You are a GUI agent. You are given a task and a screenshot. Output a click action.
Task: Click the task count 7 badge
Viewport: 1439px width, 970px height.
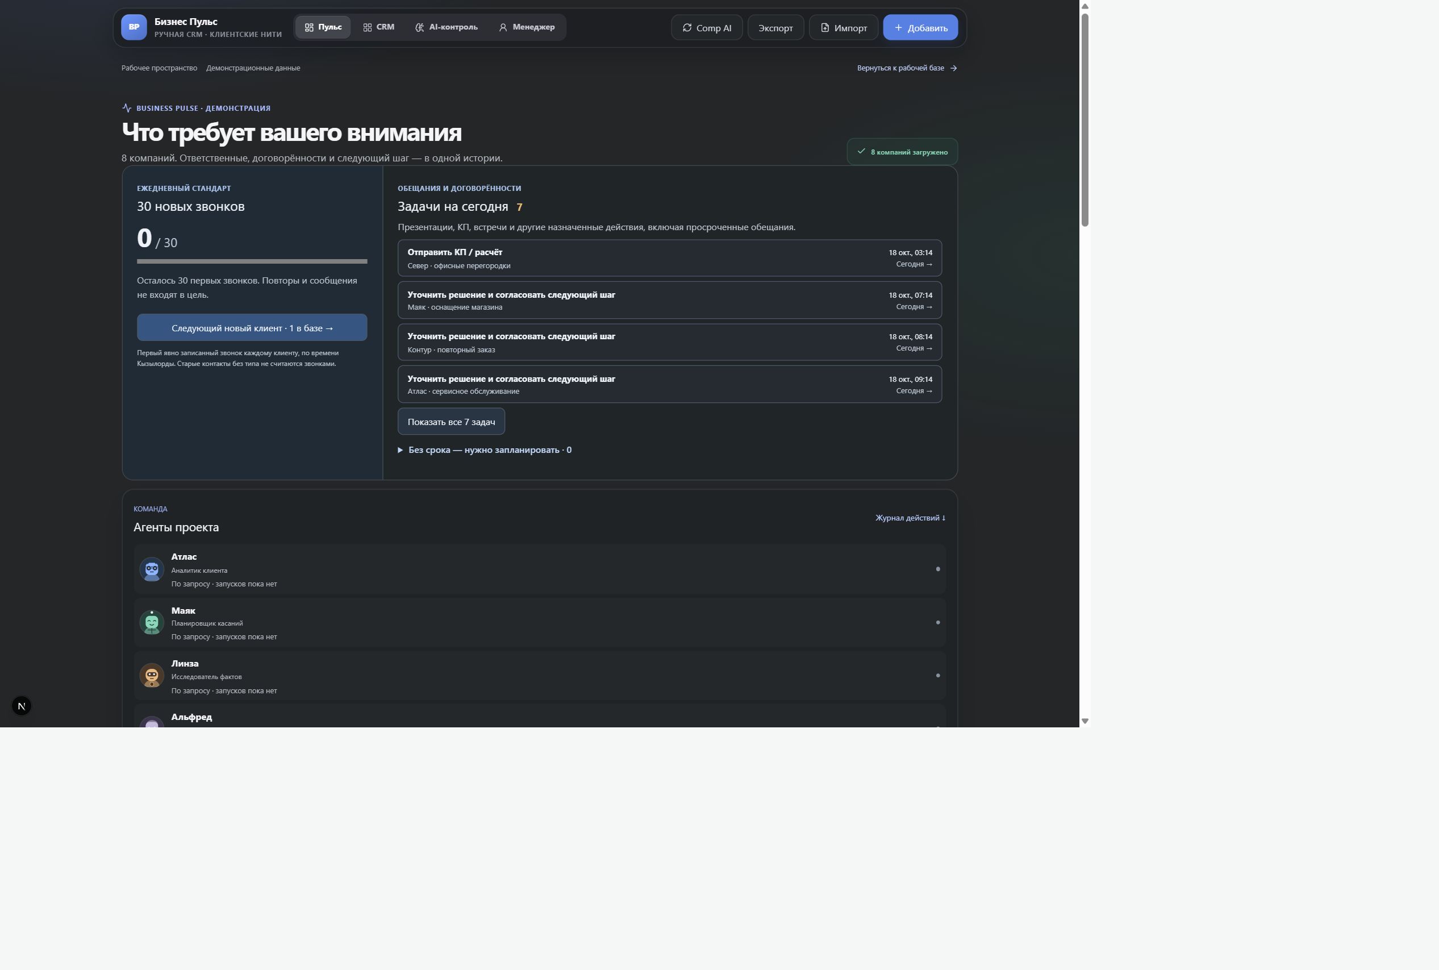pos(519,207)
